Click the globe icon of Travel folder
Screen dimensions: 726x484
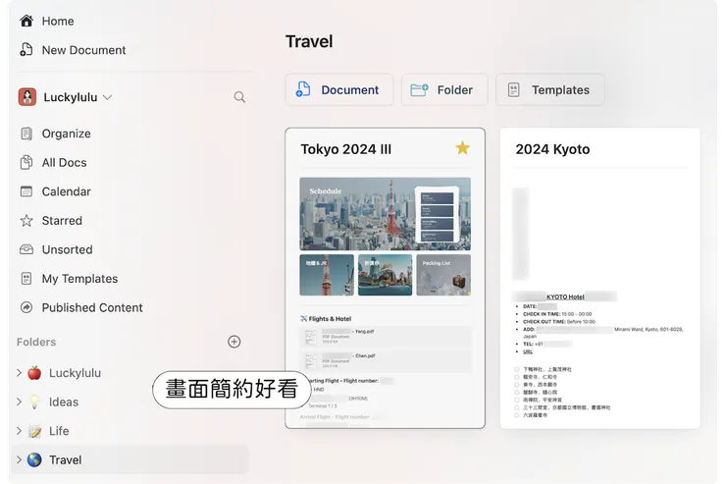[34, 459]
